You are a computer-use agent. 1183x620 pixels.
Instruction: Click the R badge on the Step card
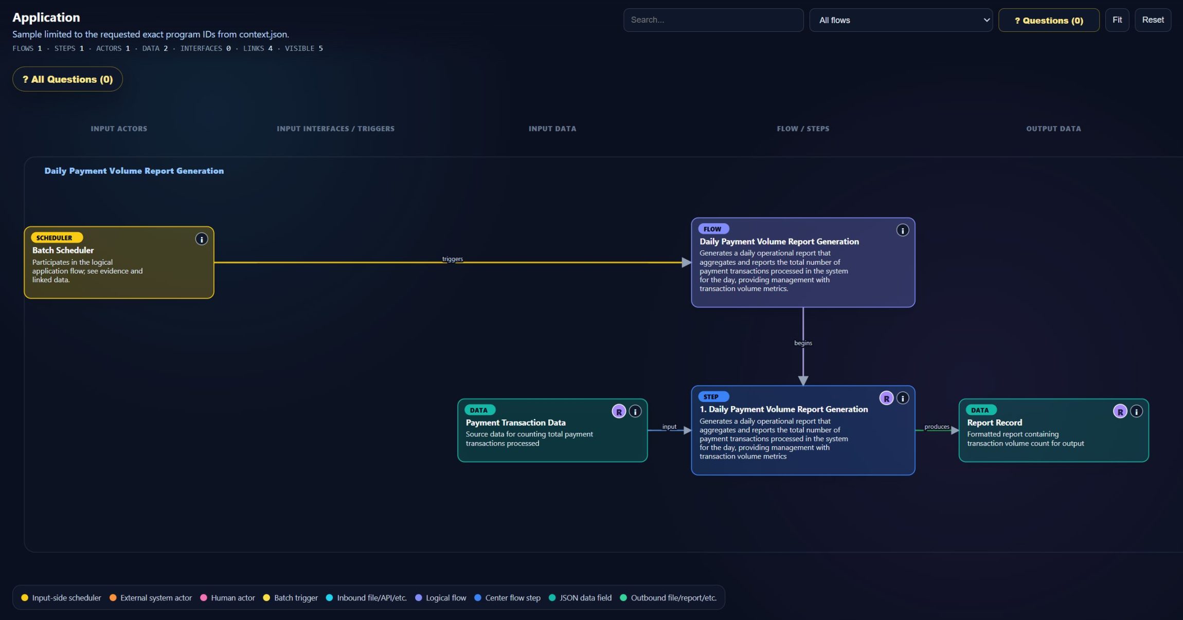(886, 398)
